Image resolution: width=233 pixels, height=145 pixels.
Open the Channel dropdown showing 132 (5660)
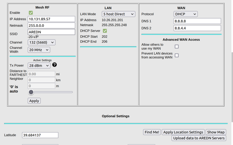pos(42,43)
